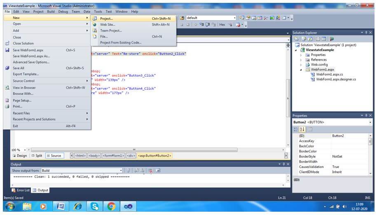Click the Alphabetical sort icon in Properties
The height and width of the screenshot is (215, 377).
[303, 129]
